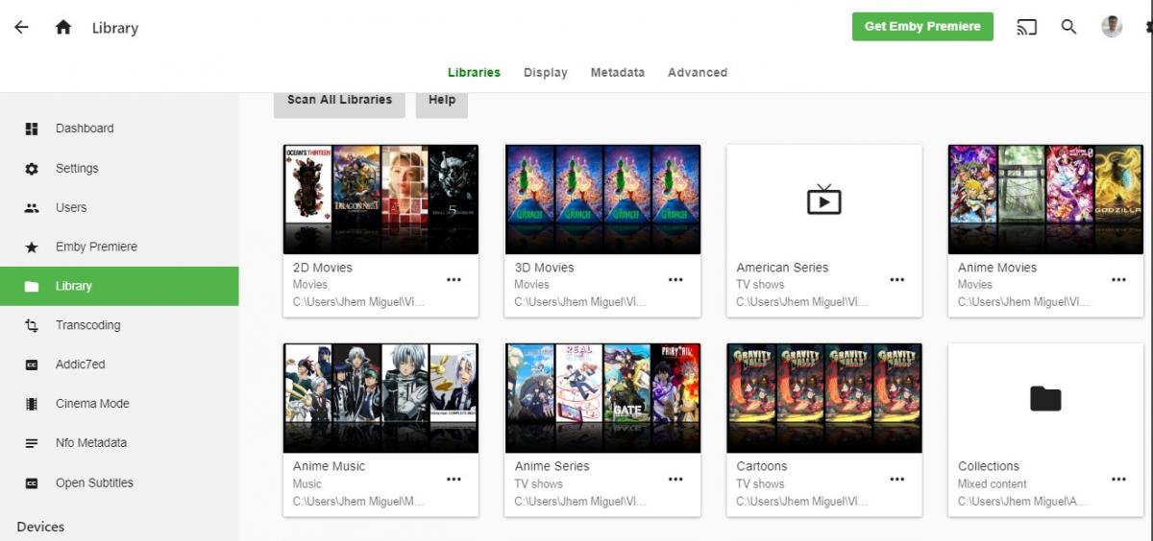Open the Collections three-dot menu

[1118, 479]
